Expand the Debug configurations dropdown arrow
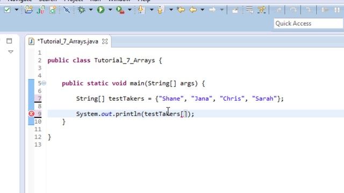 coord(91,10)
